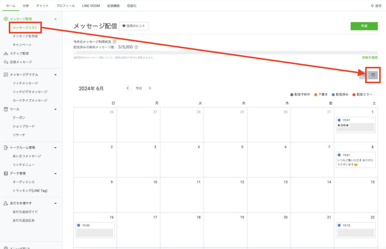Screen dimensions: 386x249
Task: Go to next month with right chevron
Action: point(150,88)
